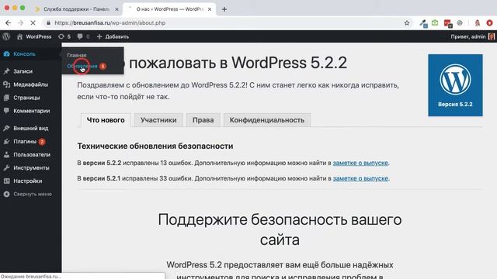Click the Пользователи user icon
Image resolution: width=497 pixels, height=279 pixels.
[x=7, y=155]
